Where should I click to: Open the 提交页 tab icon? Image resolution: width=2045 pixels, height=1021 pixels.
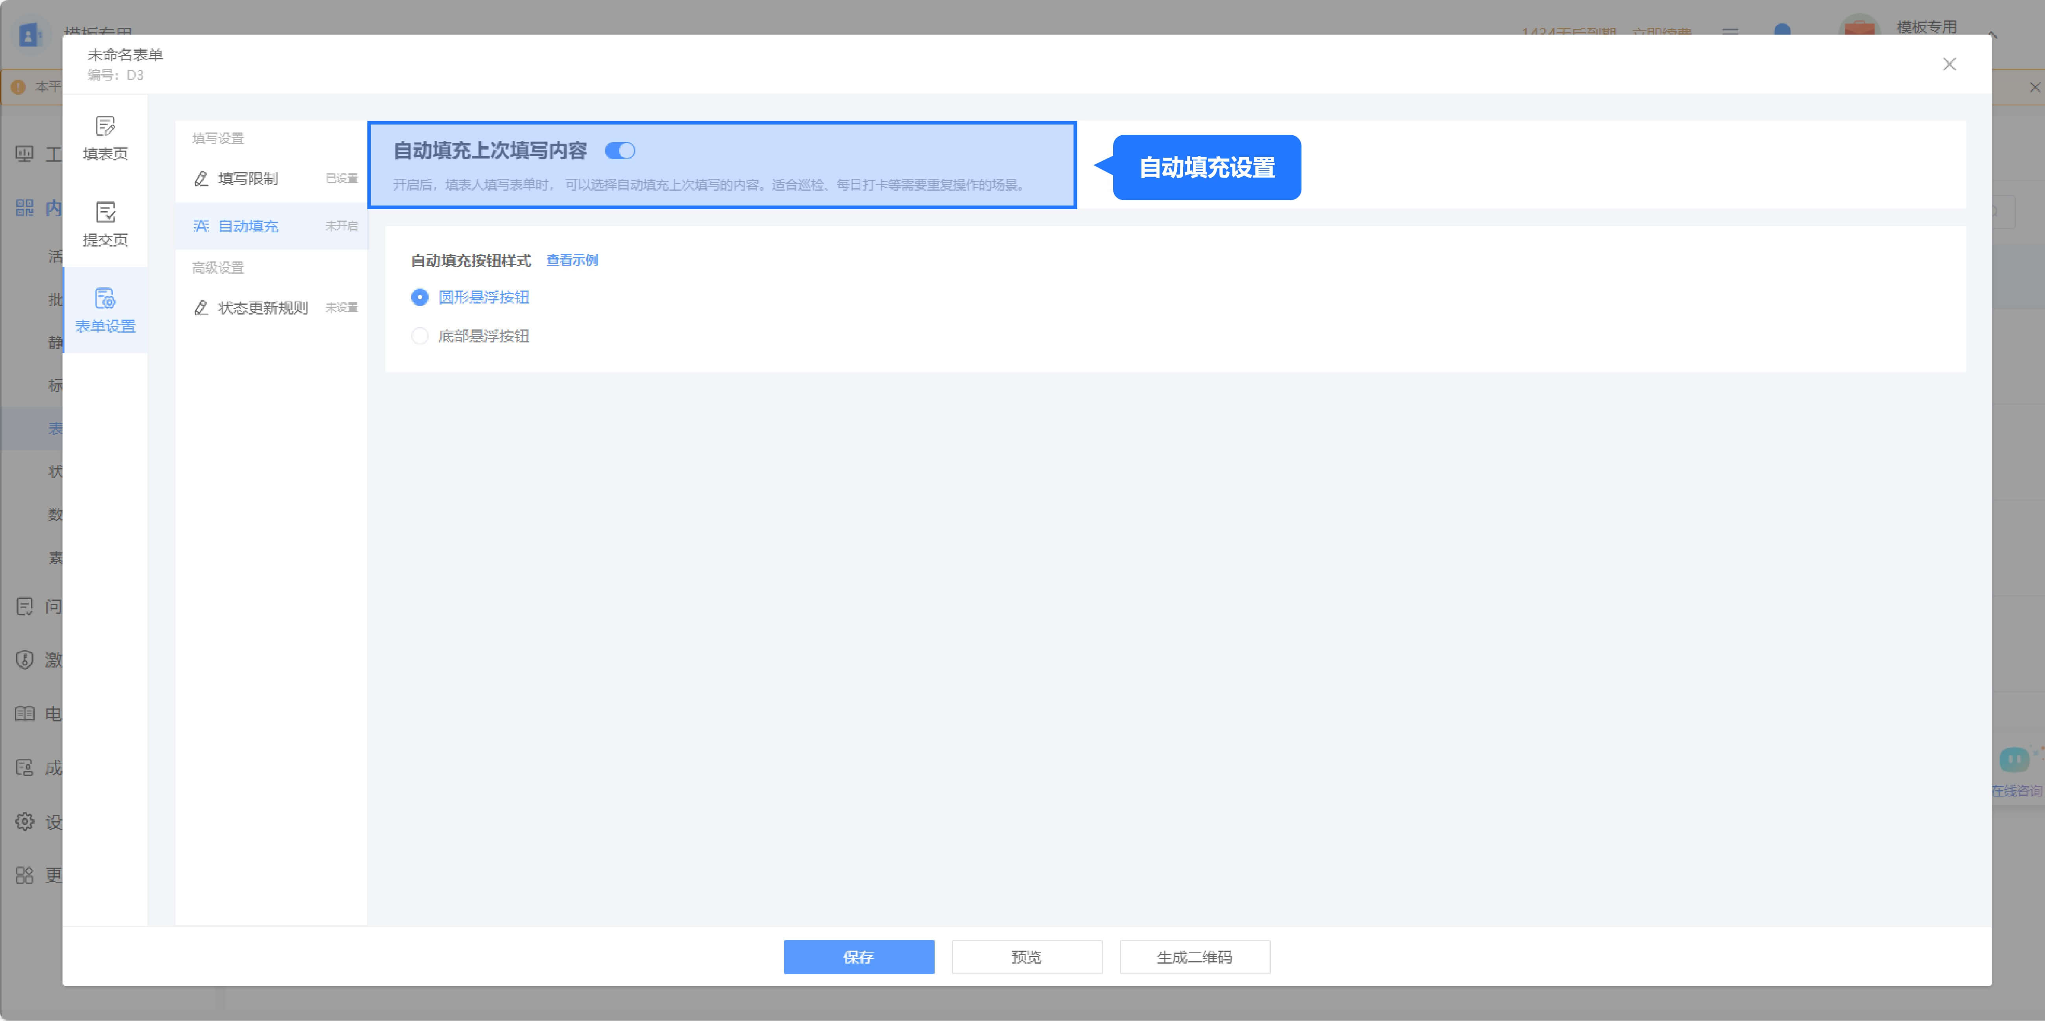pos(105,212)
